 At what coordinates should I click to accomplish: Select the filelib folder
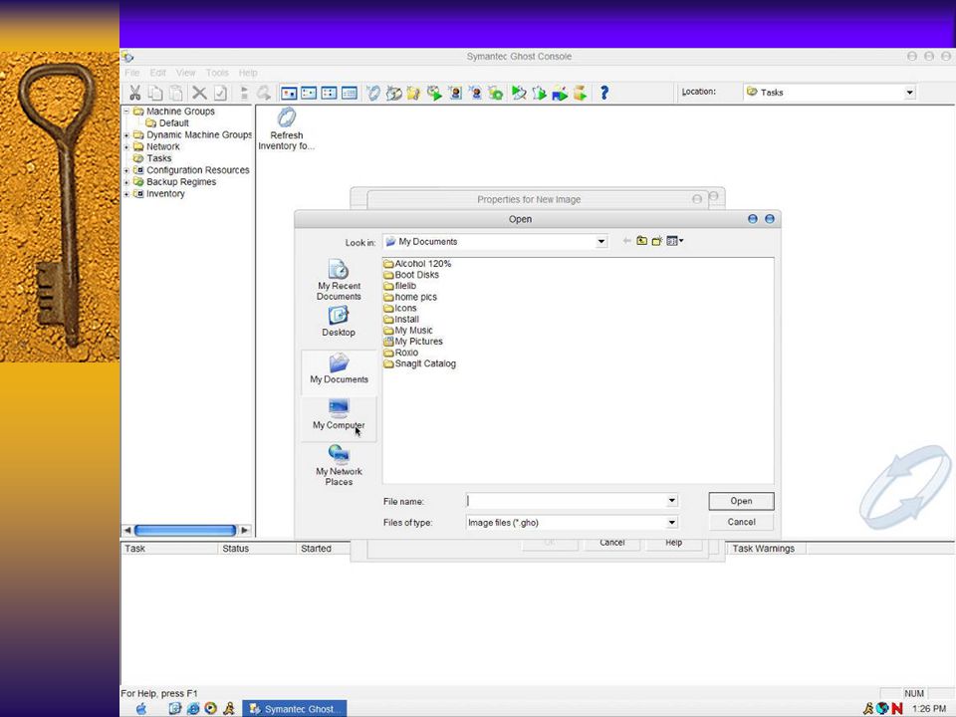[x=400, y=286]
